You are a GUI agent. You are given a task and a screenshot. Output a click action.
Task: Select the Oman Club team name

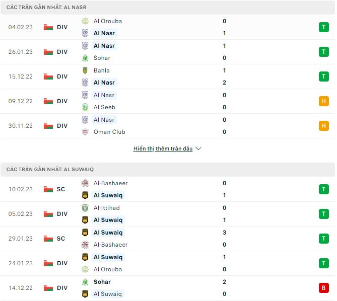[x=109, y=132]
